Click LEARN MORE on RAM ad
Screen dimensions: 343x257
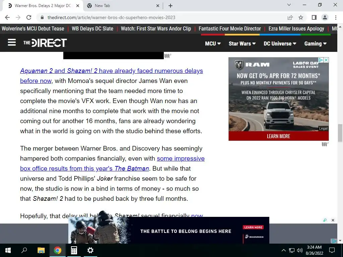[x=278, y=136]
